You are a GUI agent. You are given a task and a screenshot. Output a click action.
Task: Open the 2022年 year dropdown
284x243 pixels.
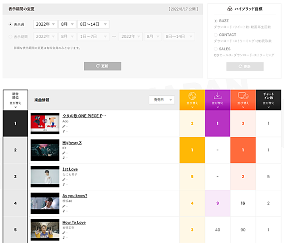45,24
